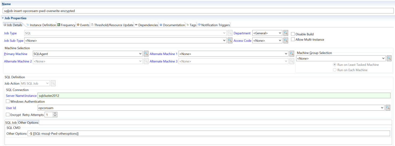Screen dimensions: 395x146
Task: Open the Primary Machine dropdown
Action: (x=141, y=54)
